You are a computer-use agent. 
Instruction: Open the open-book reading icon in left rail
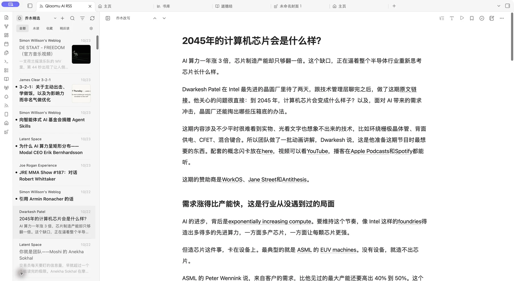click(x=6, y=79)
